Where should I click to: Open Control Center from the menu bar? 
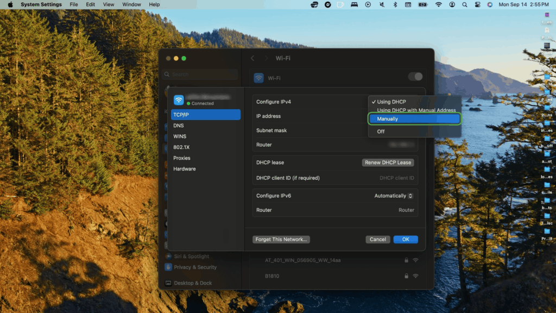(x=478, y=4)
